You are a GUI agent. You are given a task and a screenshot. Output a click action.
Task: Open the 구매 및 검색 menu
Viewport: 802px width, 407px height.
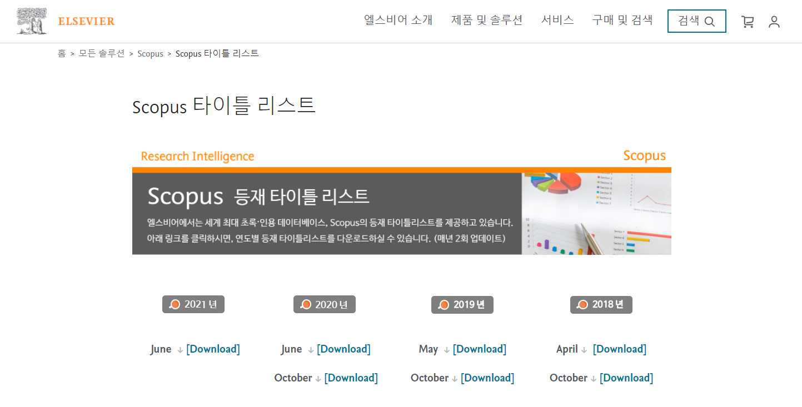622,20
